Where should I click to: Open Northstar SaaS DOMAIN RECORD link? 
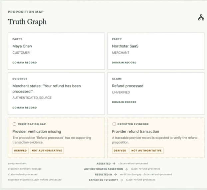coord(124,62)
